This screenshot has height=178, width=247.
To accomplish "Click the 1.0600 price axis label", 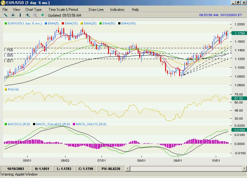I will coord(240,85).
